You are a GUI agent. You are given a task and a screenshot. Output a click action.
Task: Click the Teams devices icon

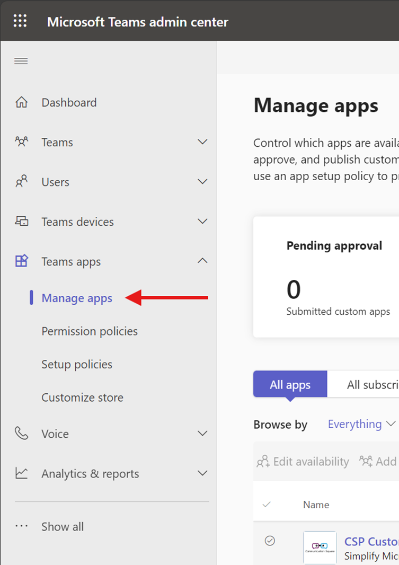(21, 221)
